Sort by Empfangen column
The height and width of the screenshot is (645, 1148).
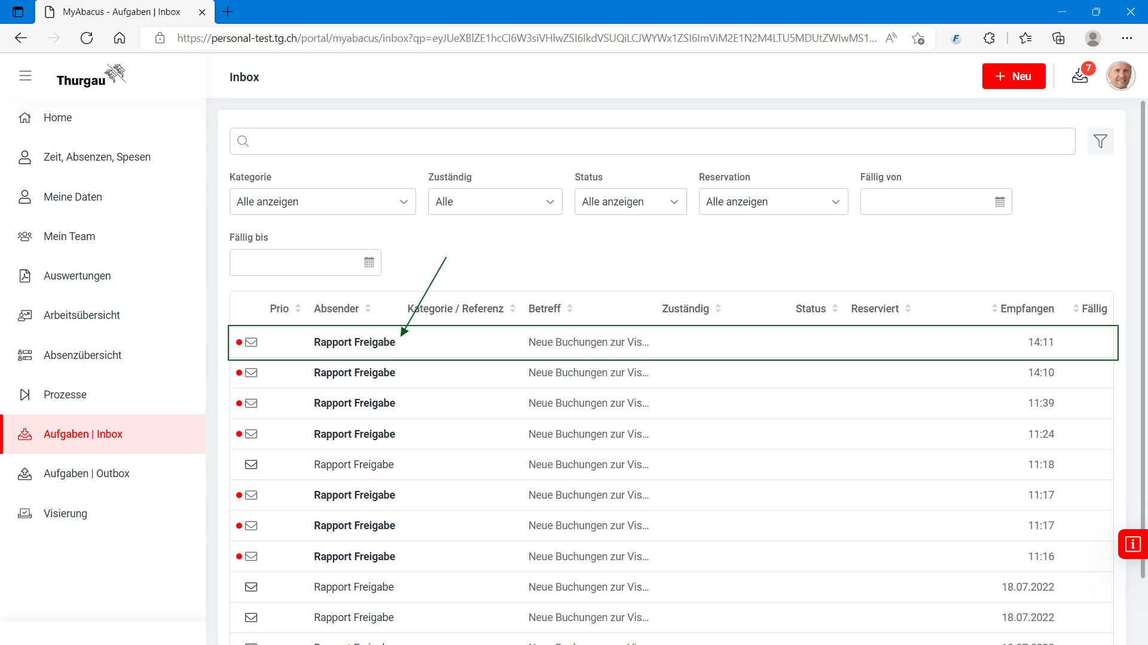[x=1026, y=309]
